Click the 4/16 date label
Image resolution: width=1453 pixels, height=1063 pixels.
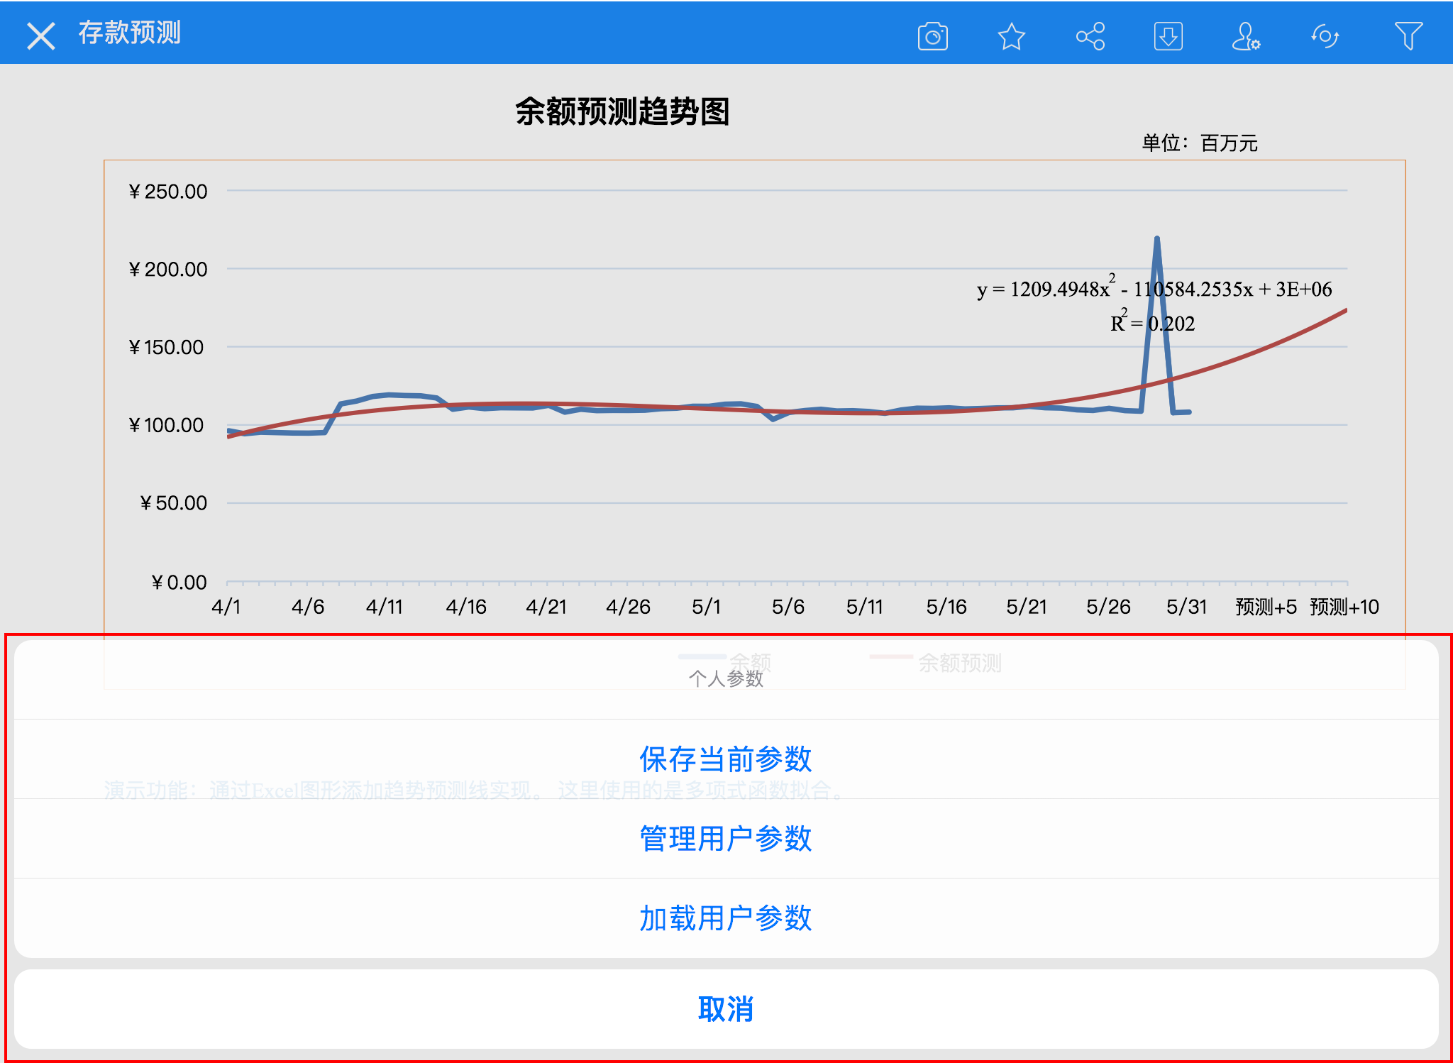point(466,607)
